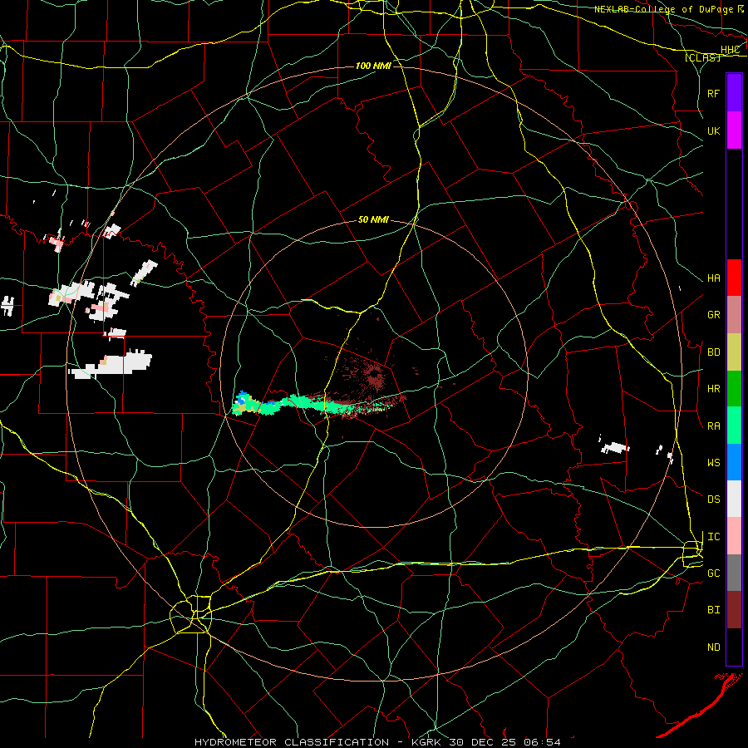Pick the RA light green legend swatch
The width and height of the screenshot is (748, 748).
pos(734,426)
